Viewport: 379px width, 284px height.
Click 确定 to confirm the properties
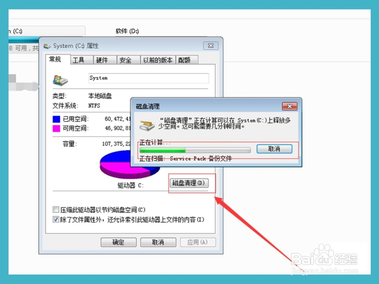tap(118, 242)
